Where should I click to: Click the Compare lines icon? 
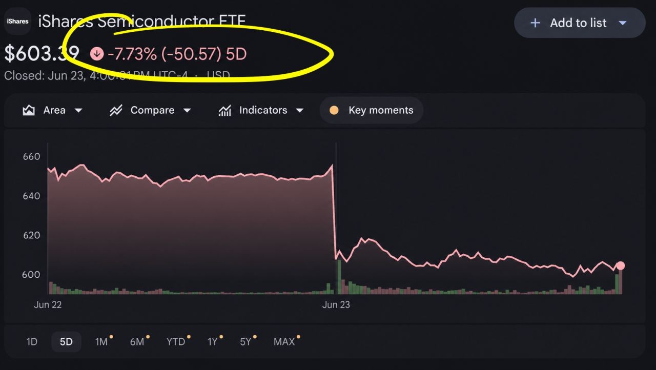pos(116,110)
